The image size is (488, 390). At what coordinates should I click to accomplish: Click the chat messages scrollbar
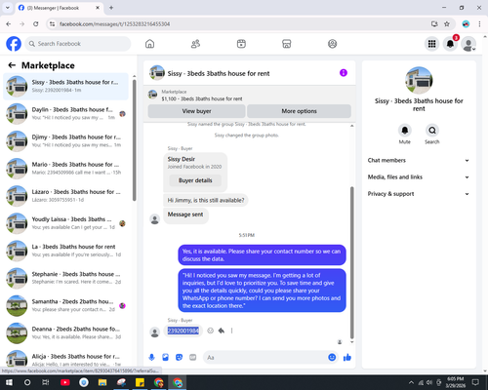click(351, 262)
